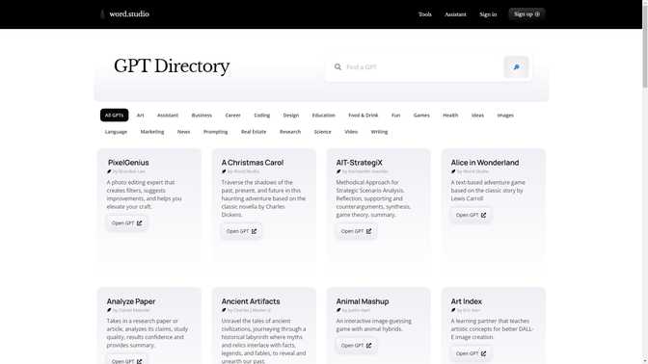This screenshot has width=648, height=364.
Task: Filter by Business category
Action: 202,116
